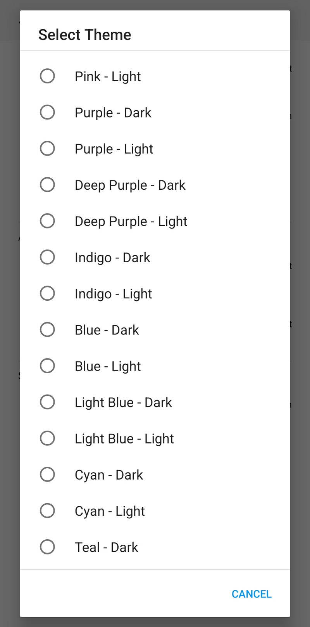
Task: Pick the Deep Purple - Dark theme
Action: (x=47, y=185)
